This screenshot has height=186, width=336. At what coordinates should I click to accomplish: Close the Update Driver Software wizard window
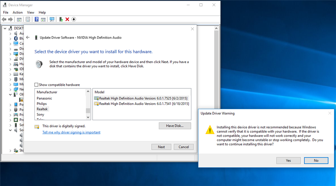pos(192,29)
